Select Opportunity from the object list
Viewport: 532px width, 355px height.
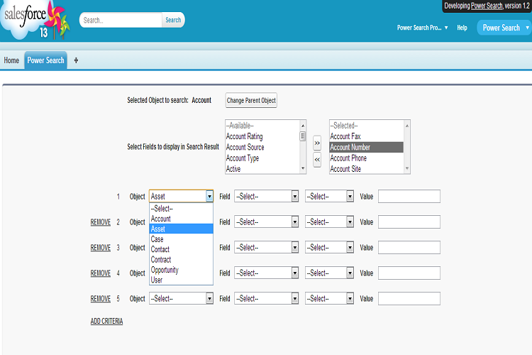click(x=165, y=270)
